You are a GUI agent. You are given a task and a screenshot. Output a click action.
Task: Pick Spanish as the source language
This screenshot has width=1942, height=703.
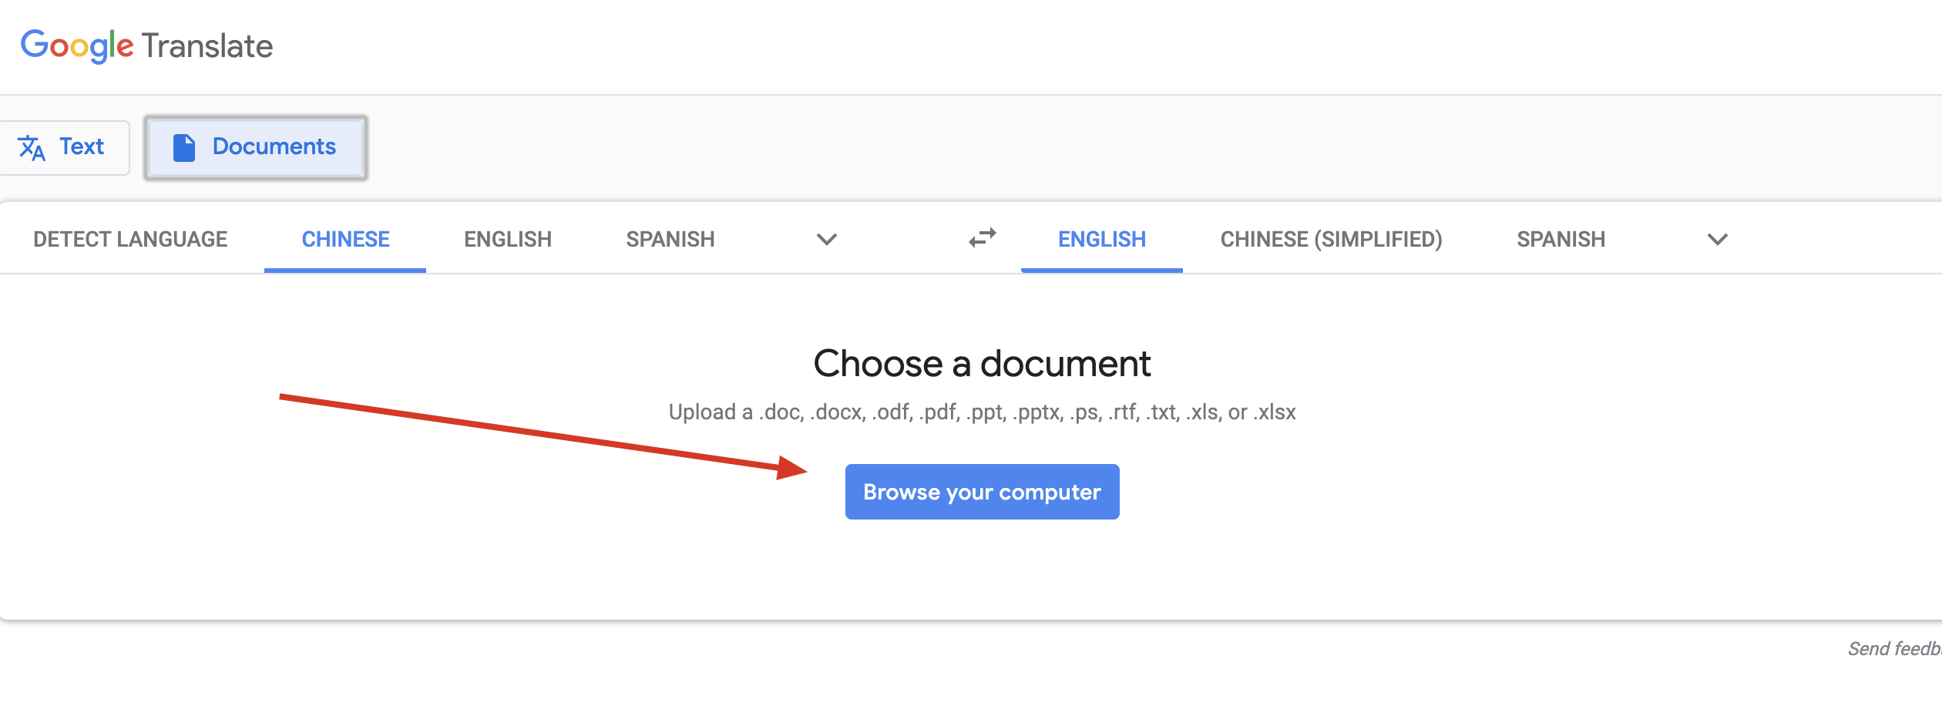[x=670, y=239]
